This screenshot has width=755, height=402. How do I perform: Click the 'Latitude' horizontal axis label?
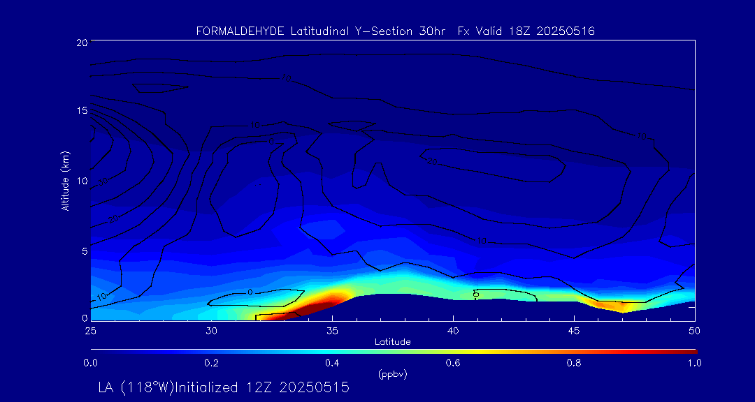click(393, 342)
